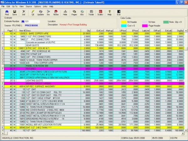The image size is (188, 141).
Task: Select the green PANEL IS IN ROOM note row
Action: point(94,66)
